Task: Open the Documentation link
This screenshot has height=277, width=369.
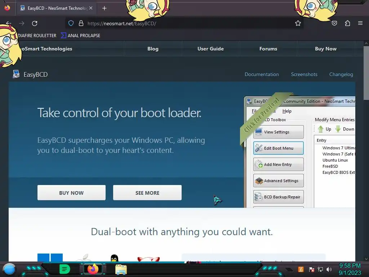Action: 262,74
